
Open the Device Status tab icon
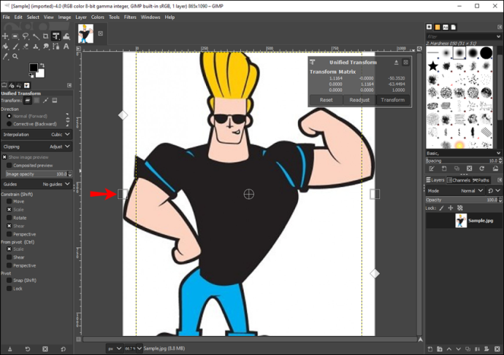click(x=12, y=85)
